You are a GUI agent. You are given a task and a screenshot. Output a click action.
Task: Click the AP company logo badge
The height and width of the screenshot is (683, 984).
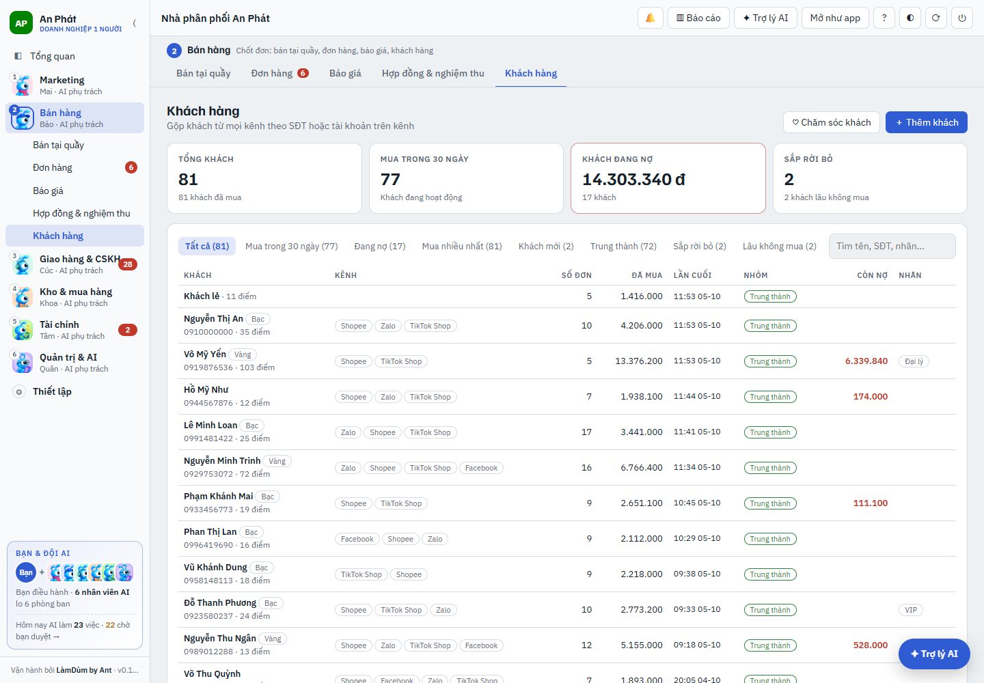click(21, 23)
